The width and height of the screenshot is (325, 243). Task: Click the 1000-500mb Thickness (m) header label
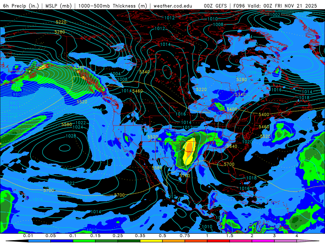click(x=113, y=6)
